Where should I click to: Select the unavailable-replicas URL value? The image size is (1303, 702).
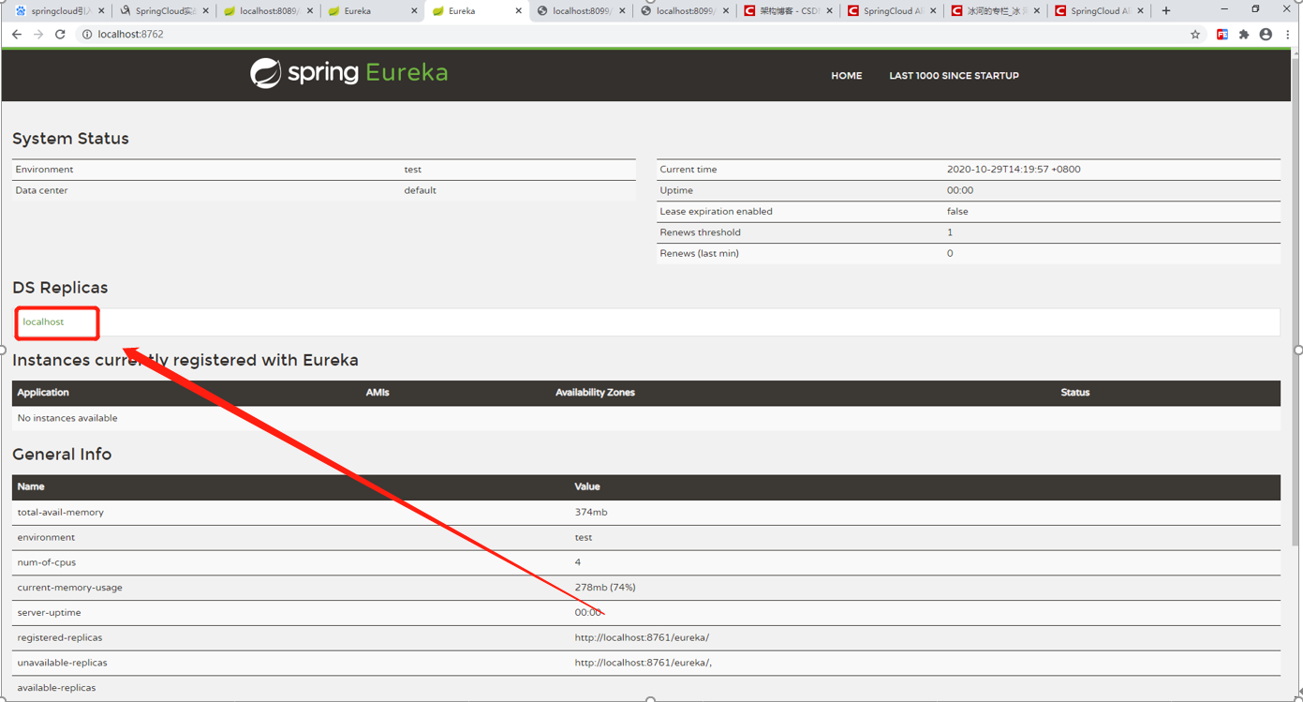click(644, 663)
